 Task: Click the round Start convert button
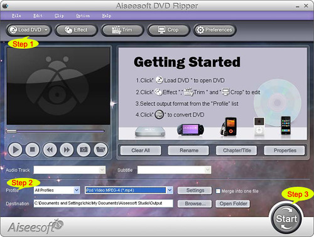[286, 219]
